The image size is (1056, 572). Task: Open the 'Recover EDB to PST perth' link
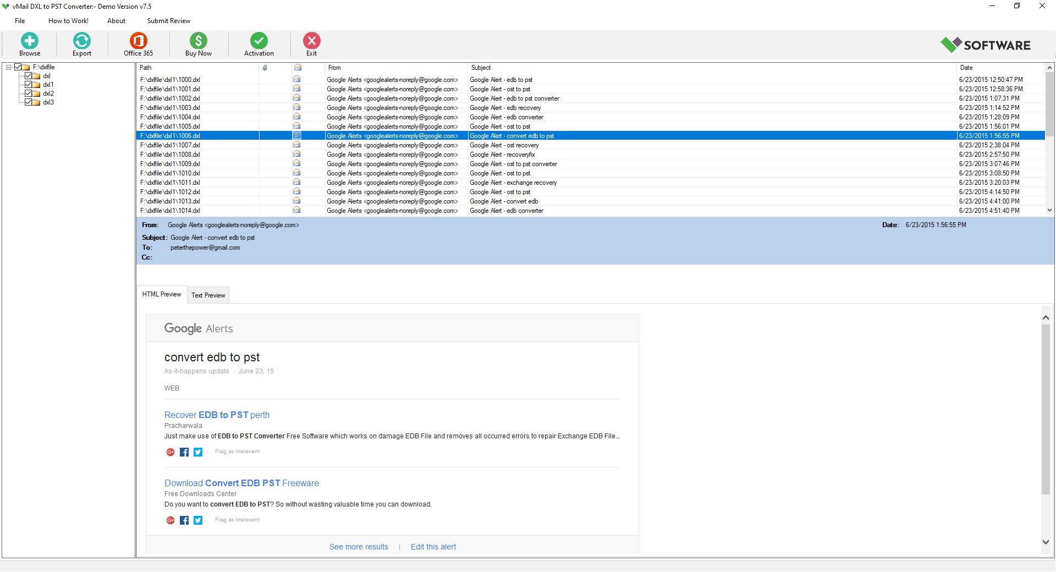point(217,415)
